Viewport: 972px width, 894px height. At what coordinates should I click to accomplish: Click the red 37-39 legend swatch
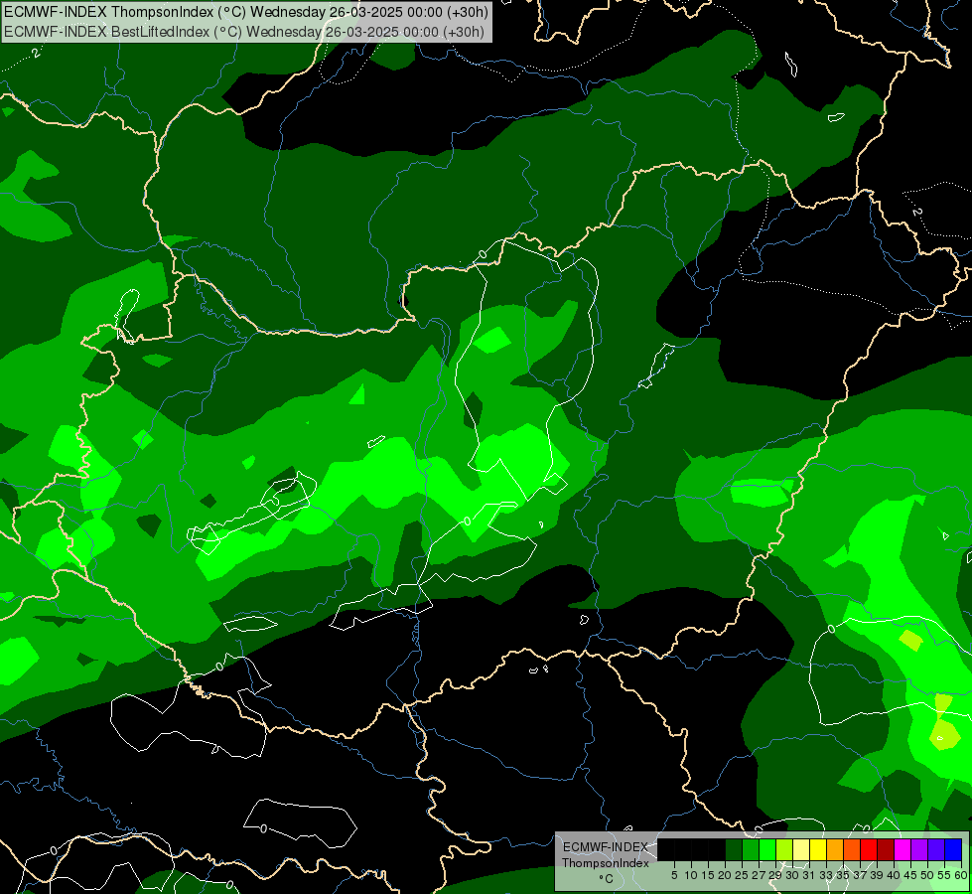click(x=869, y=849)
